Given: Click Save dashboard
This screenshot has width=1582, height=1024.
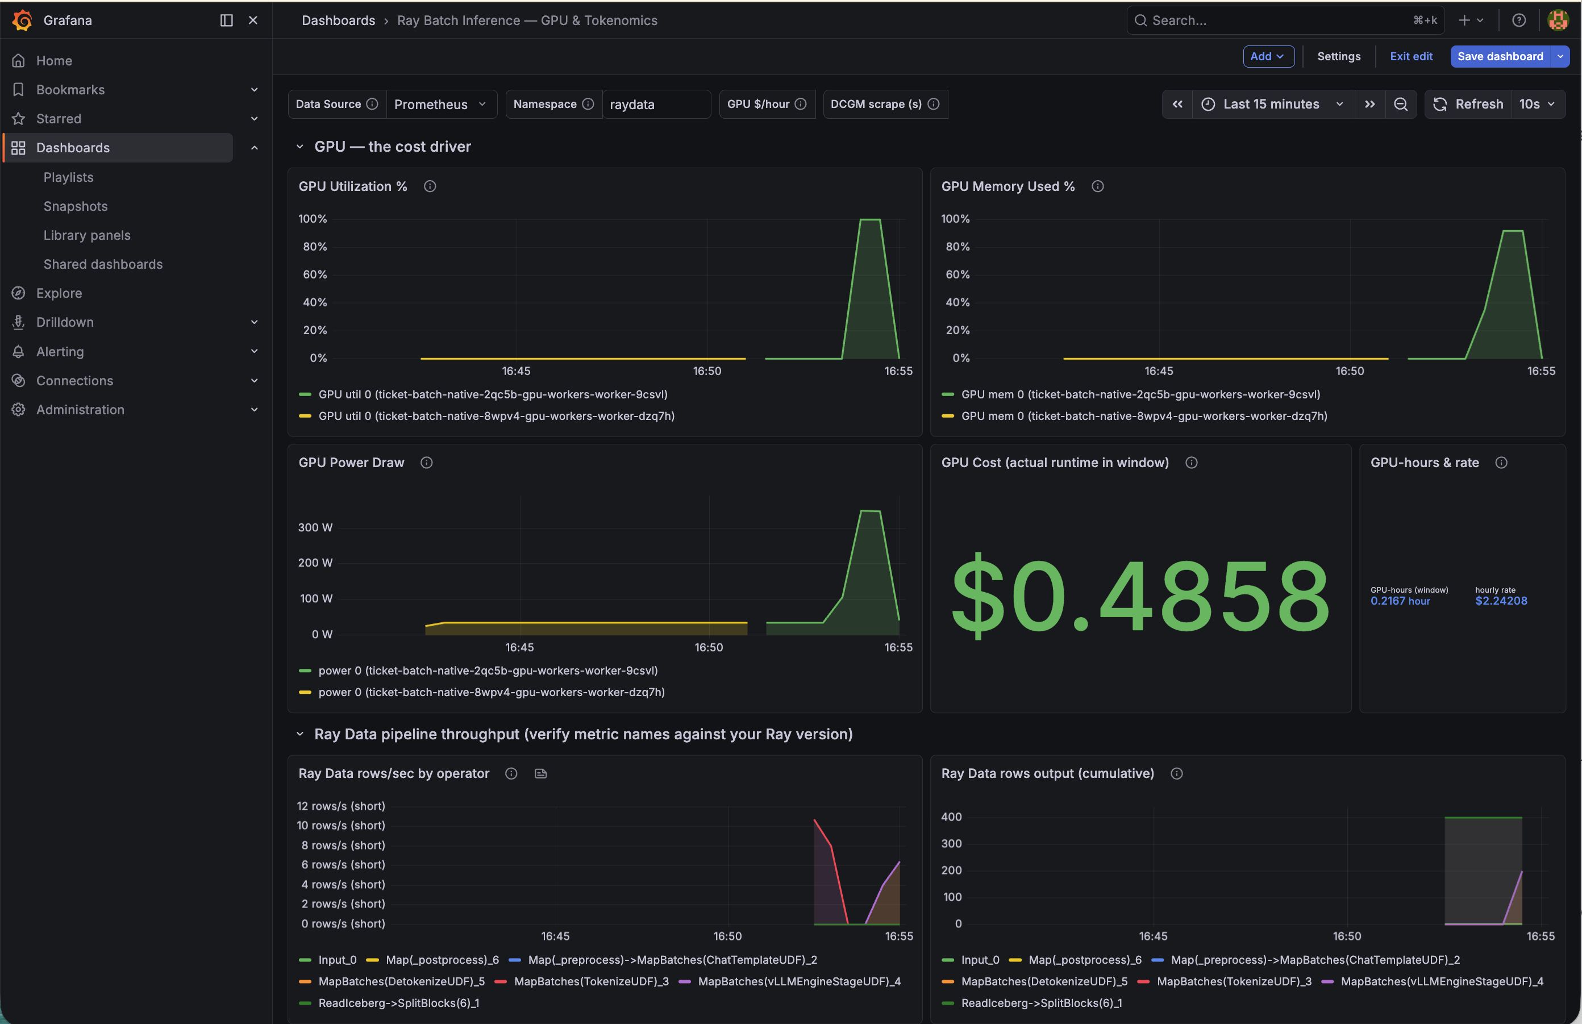Looking at the screenshot, I should tap(1500, 56).
